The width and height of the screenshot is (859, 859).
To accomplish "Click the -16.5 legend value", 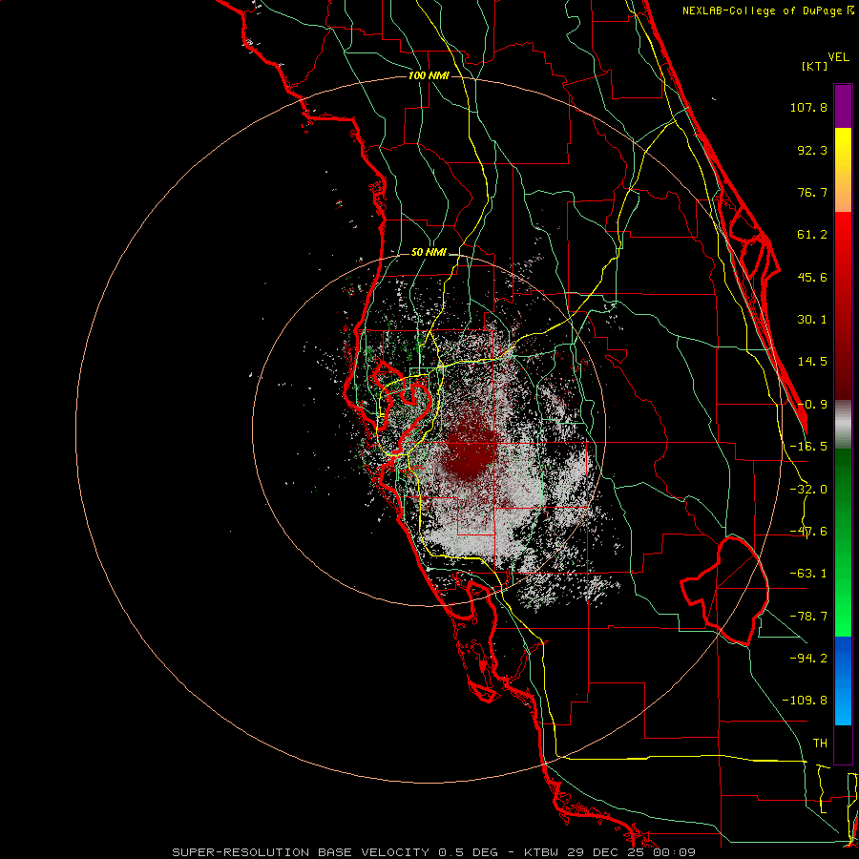I will click(808, 447).
